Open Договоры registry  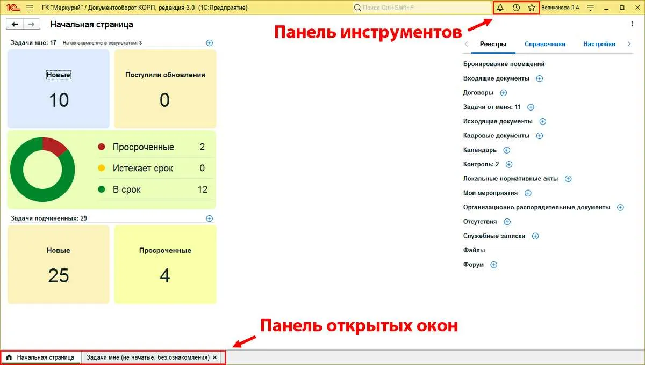(x=478, y=93)
